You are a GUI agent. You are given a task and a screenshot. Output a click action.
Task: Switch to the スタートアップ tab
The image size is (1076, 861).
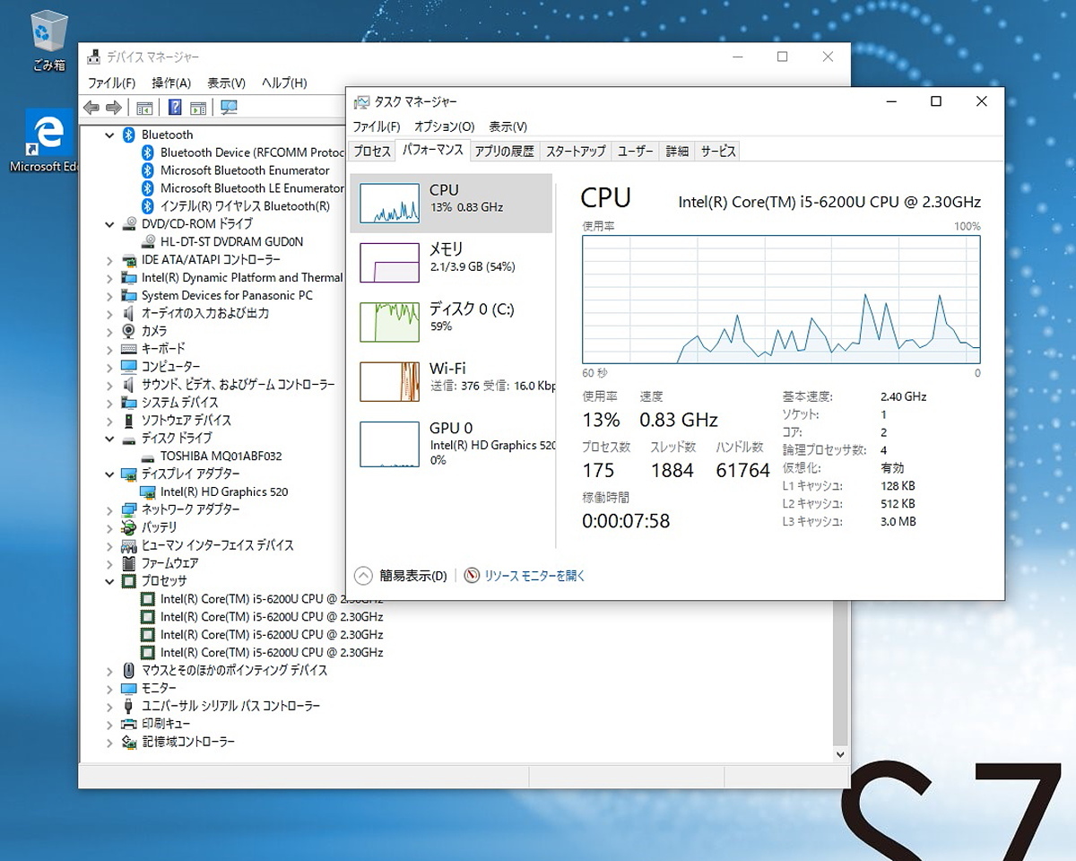(576, 152)
